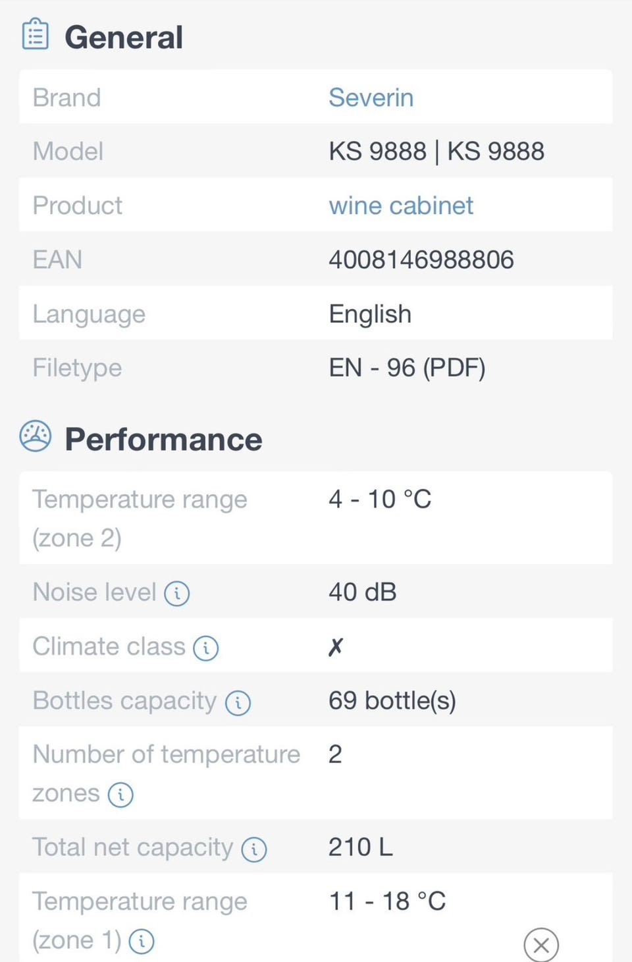Screen dimensions: 632x962
Task: Click the 210 L capacity value
Action: pos(360,847)
